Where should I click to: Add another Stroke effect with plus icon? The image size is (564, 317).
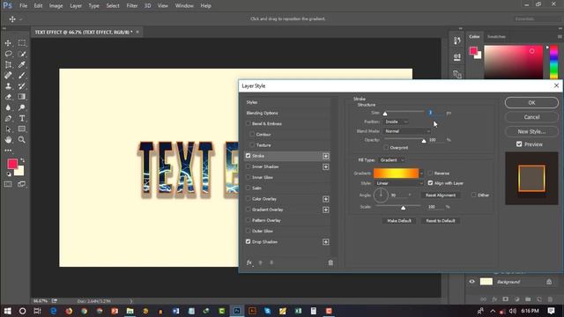(x=325, y=156)
